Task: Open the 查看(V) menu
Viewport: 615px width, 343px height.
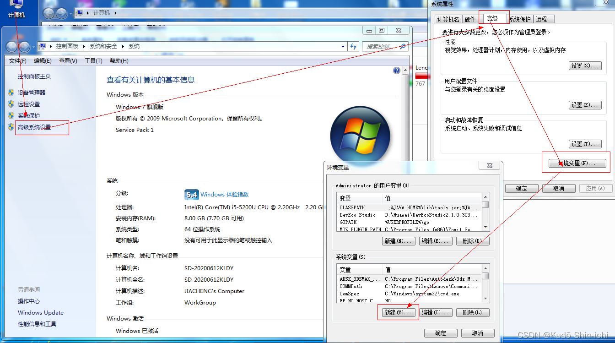Action: coord(68,61)
